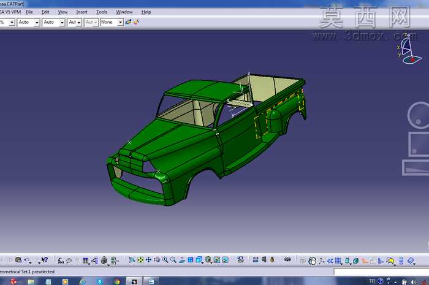Click the Graphic Properties wizard icon

coord(136,22)
